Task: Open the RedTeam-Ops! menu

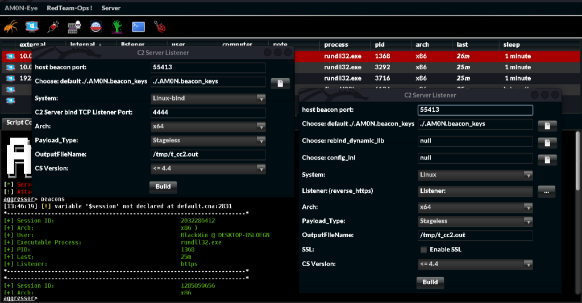Action: tap(69, 9)
